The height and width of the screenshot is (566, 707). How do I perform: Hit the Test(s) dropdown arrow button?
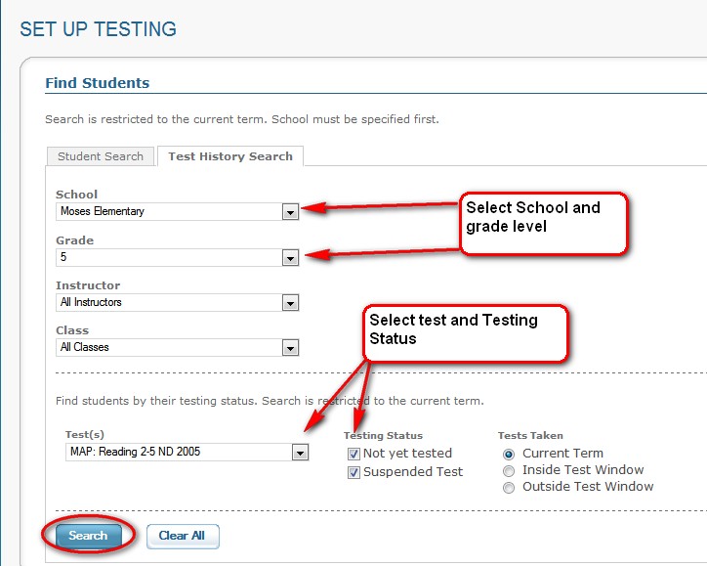coord(300,453)
